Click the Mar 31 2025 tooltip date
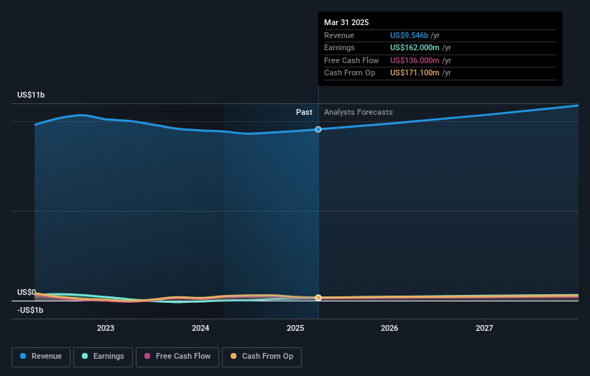Image resolution: width=590 pixels, height=376 pixels. tap(346, 22)
